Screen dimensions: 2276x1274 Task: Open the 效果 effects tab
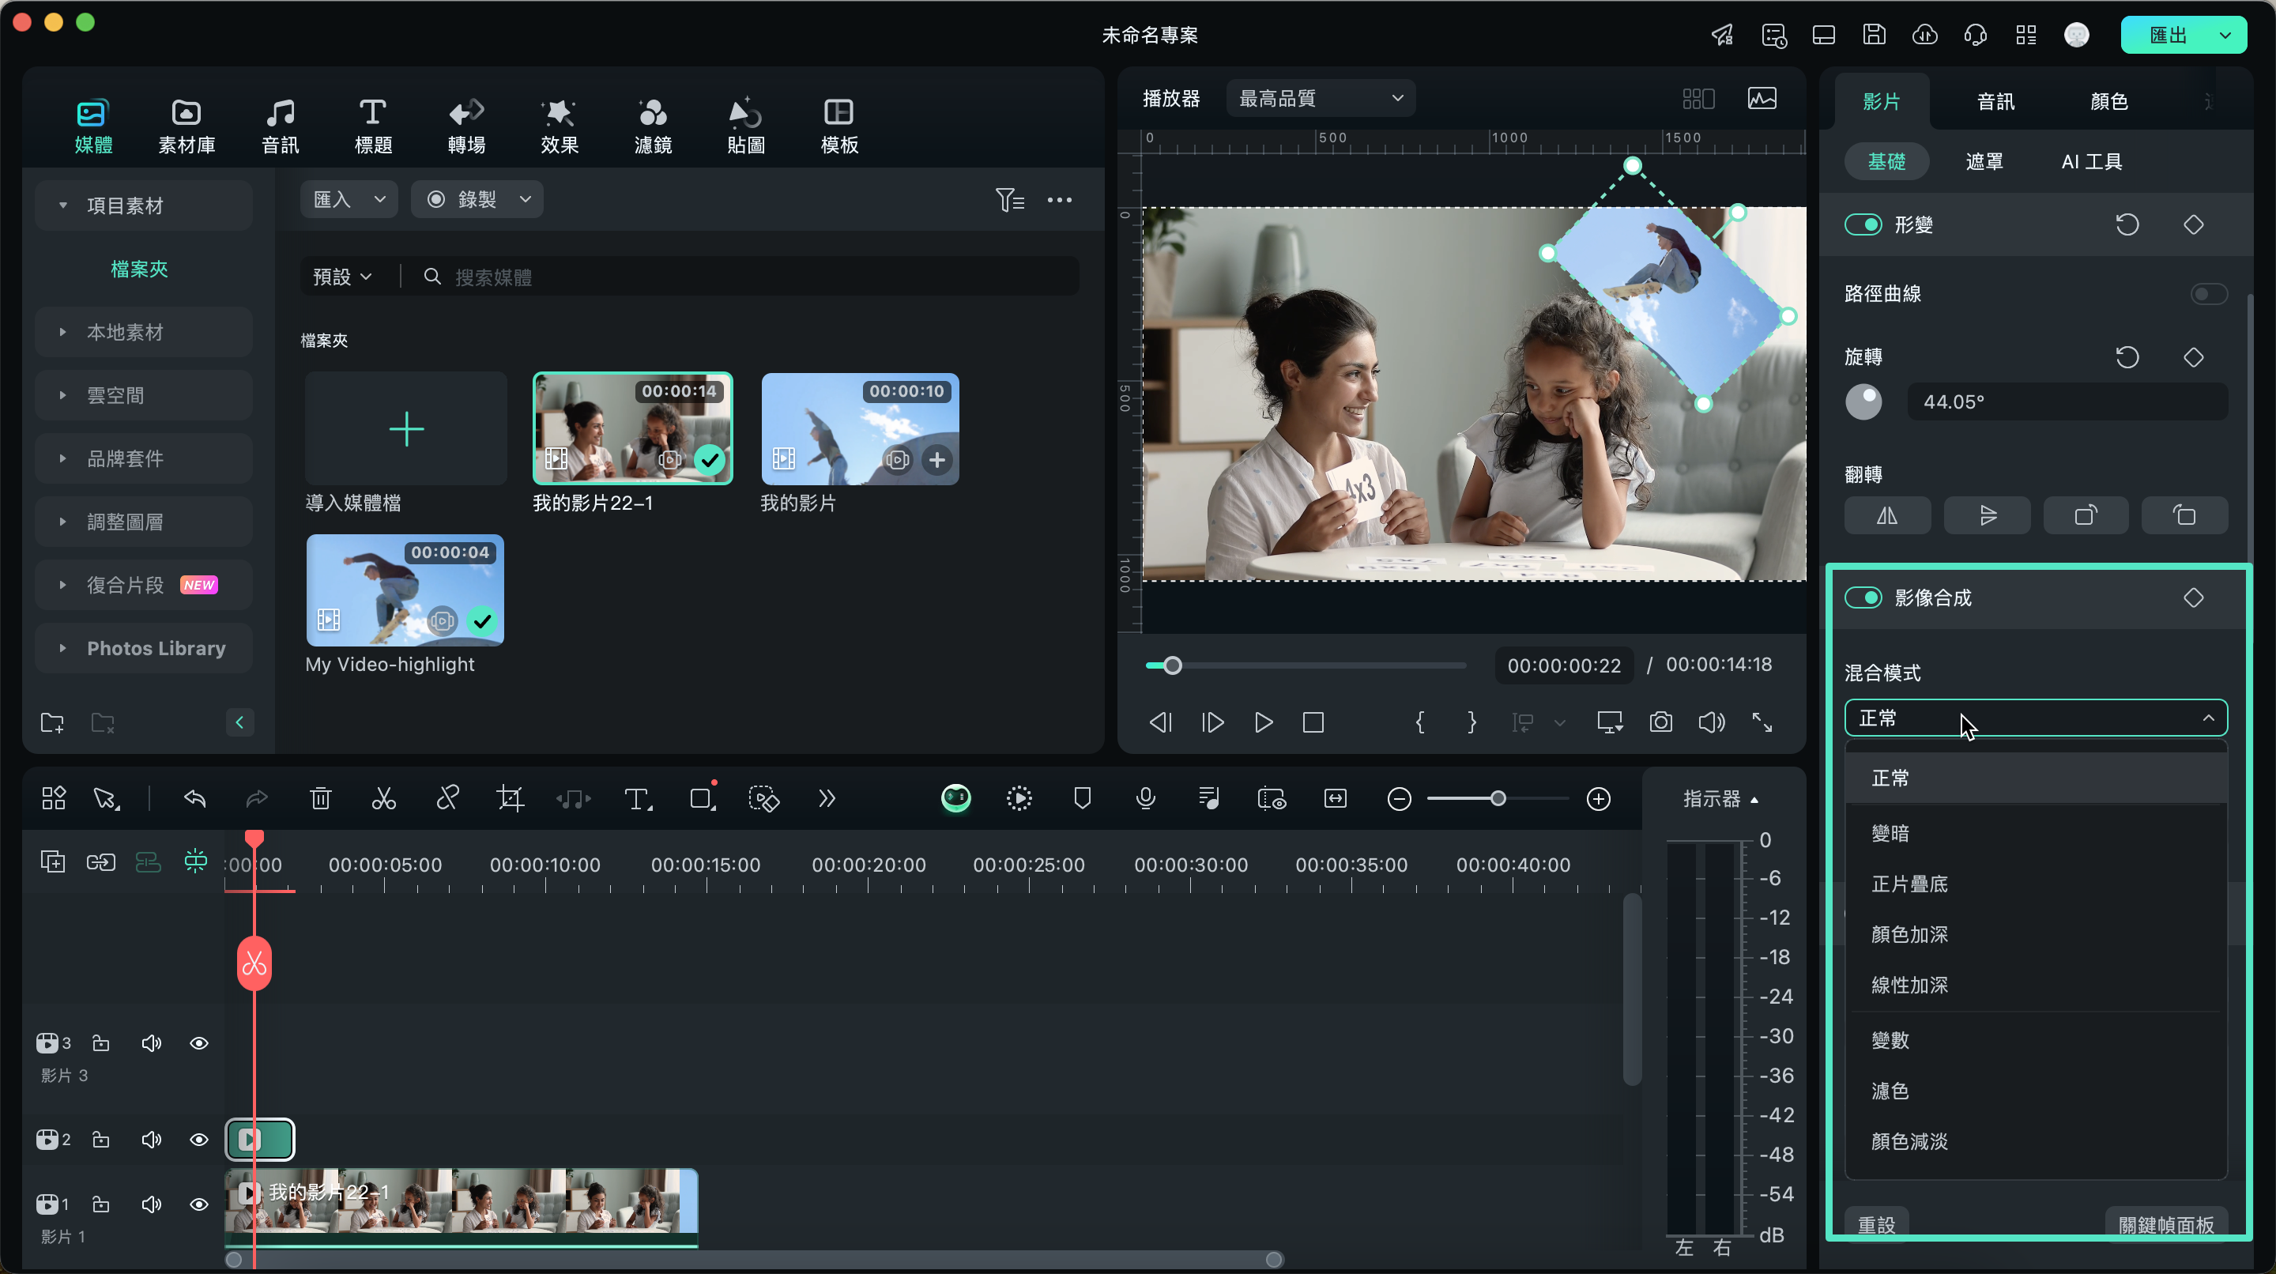pos(560,126)
